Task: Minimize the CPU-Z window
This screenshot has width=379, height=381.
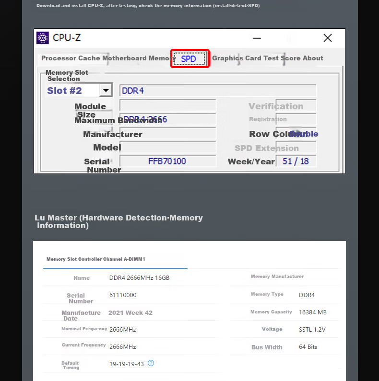Action: click(257, 38)
